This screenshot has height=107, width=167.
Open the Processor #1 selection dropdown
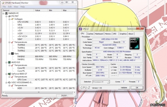(x=108, y=82)
